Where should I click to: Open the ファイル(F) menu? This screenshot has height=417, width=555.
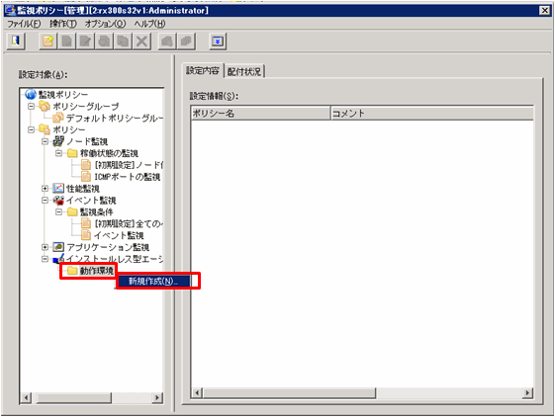tap(24, 24)
